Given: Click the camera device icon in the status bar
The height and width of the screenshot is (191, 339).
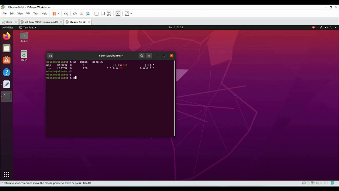Looking at the screenshot, I should coord(322,183).
